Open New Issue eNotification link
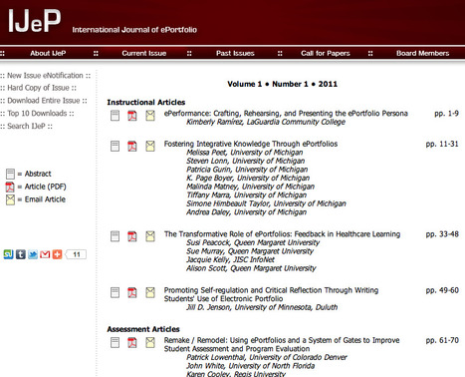The height and width of the screenshot is (377, 465). [x=45, y=76]
